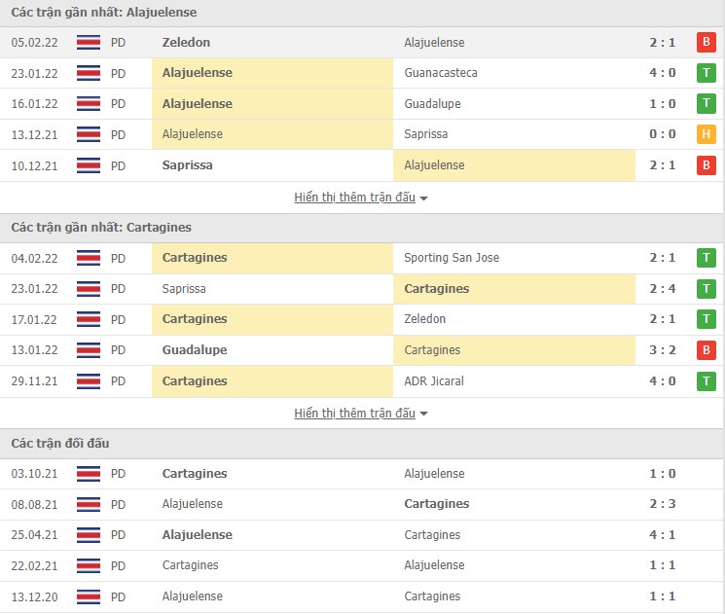The height and width of the screenshot is (614, 725).
Task: Click green T badge for Saprissa vs Cartagines
Action: click(706, 289)
